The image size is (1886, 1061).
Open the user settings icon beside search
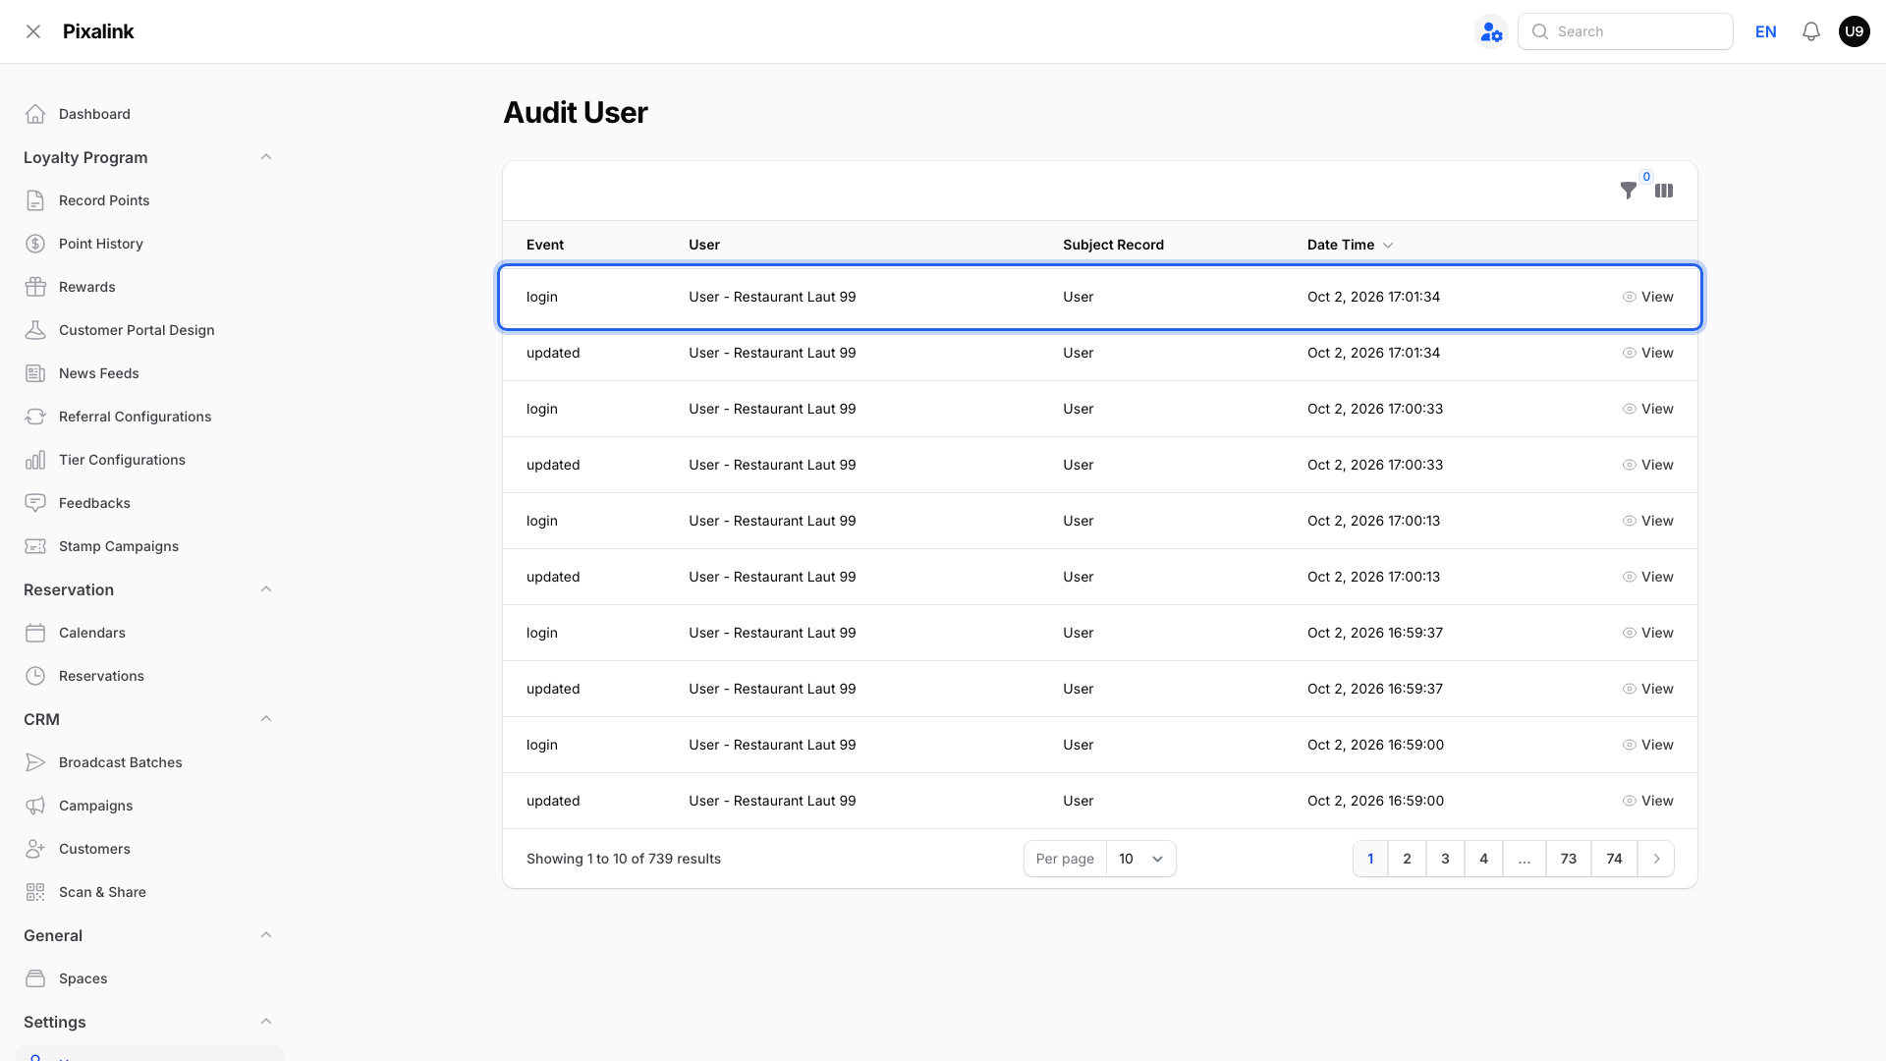click(1491, 31)
